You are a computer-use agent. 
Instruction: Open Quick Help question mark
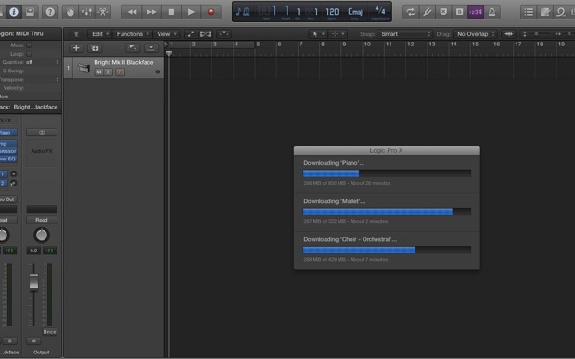(50, 12)
